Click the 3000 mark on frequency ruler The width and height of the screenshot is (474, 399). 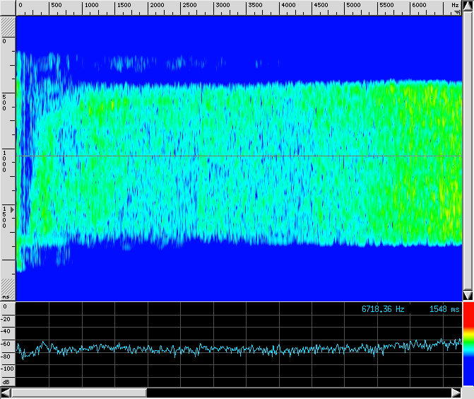223,5
